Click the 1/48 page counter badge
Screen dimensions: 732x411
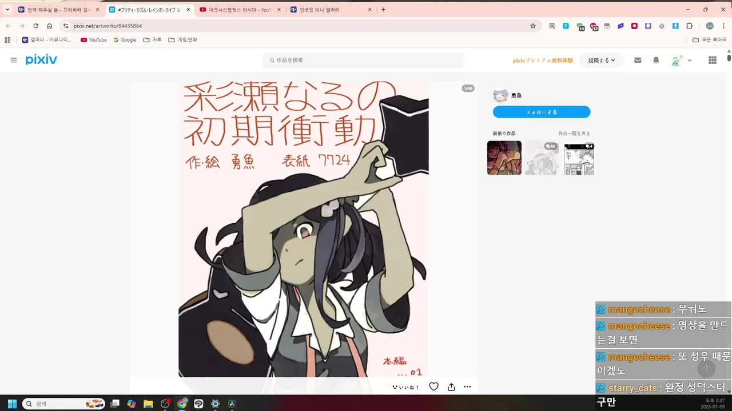(x=468, y=88)
